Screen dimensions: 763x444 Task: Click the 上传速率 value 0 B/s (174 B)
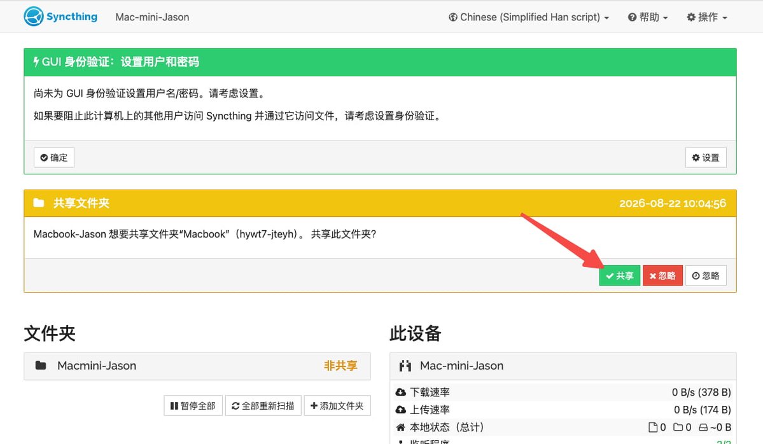pyautogui.click(x=702, y=410)
